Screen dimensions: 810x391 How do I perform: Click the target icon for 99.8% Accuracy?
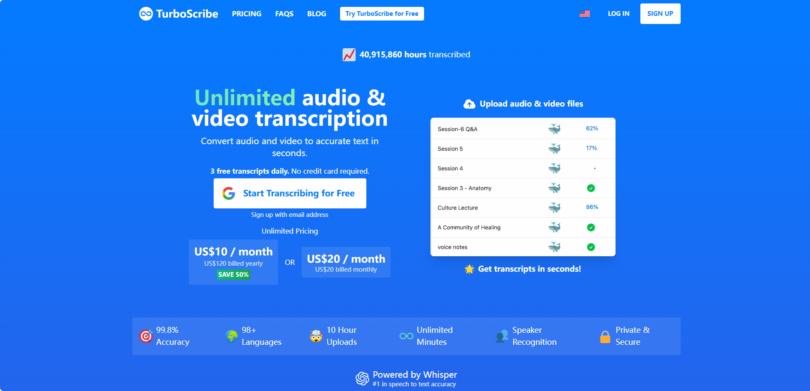point(146,336)
